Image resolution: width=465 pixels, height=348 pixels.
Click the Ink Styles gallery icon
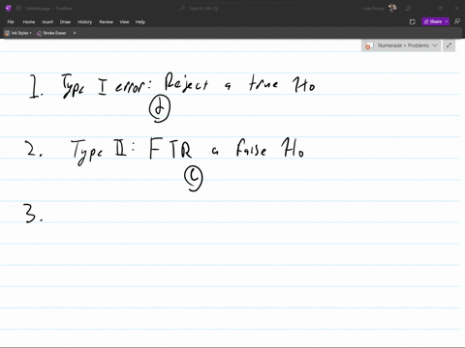(x=7, y=33)
